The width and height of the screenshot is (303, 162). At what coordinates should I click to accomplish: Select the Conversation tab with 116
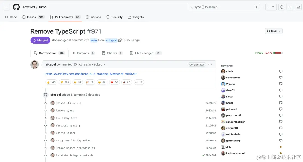pyautogui.click(x=49, y=53)
